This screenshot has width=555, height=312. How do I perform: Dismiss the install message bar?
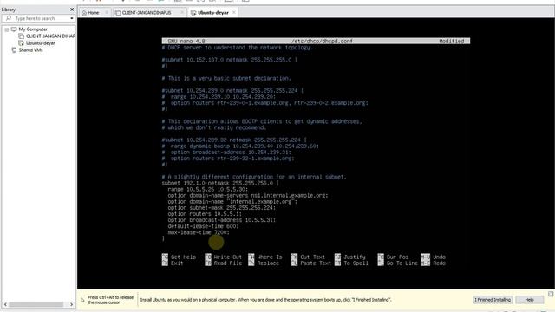pos(551,294)
